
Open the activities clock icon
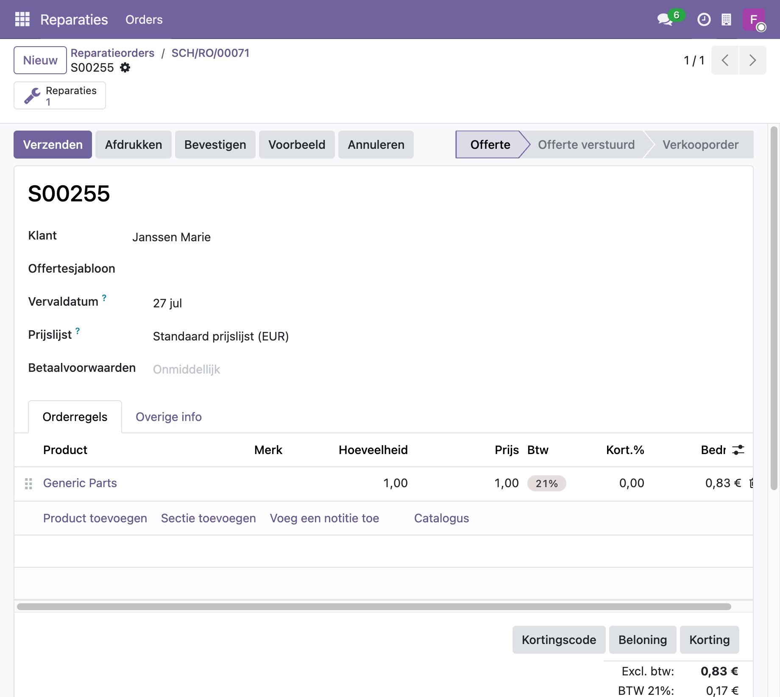(704, 20)
